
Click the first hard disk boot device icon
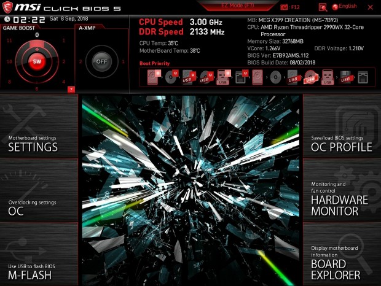(x=154, y=77)
